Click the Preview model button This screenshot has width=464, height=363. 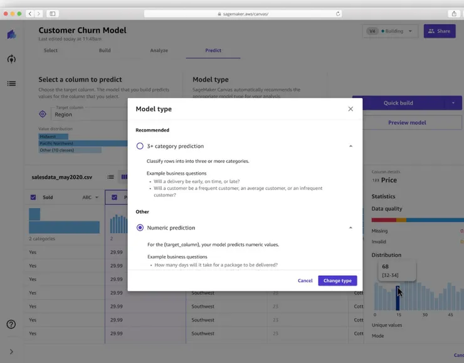[407, 122]
